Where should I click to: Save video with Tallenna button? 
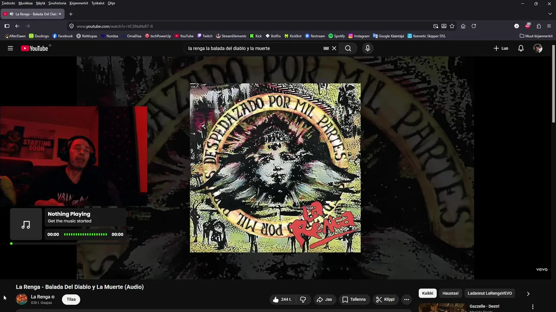(354, 299)
